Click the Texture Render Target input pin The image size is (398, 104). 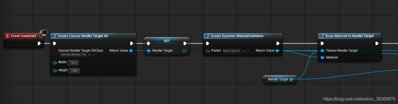tap(322, 51)
